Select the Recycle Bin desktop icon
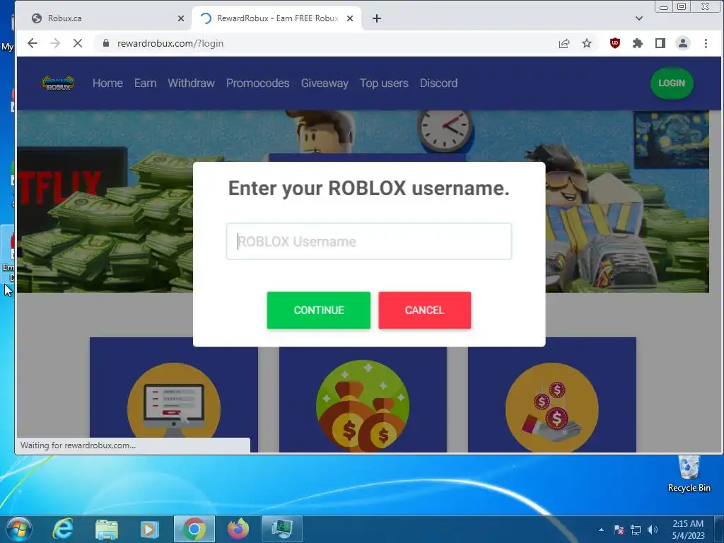724x543 pixels. [689, 474]
